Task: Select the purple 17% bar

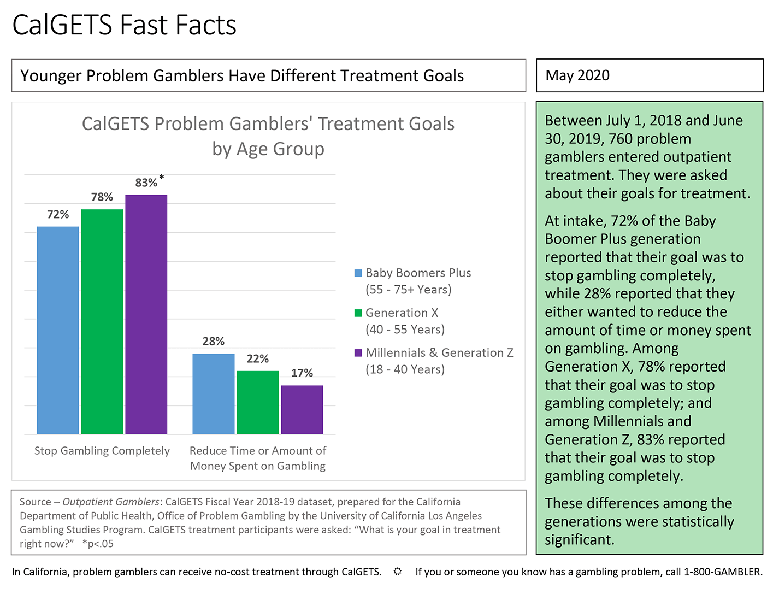Action: click(302, 410)
